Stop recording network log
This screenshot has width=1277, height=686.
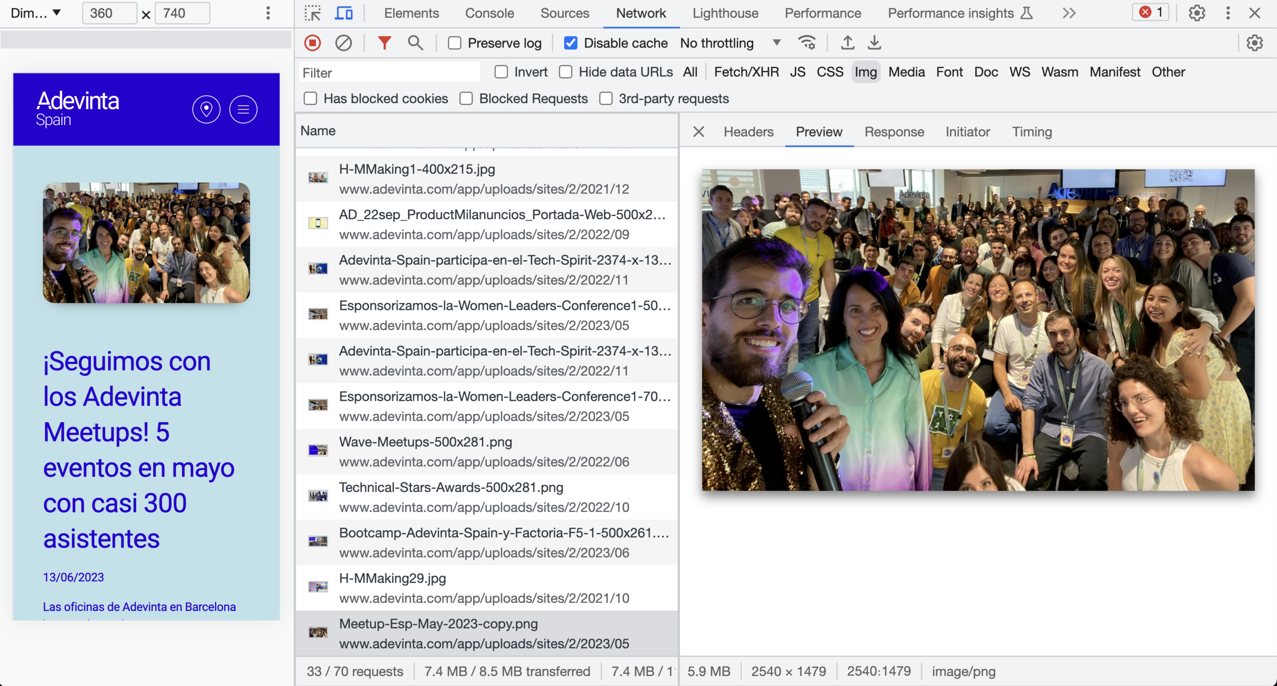(x=313, y=43)
